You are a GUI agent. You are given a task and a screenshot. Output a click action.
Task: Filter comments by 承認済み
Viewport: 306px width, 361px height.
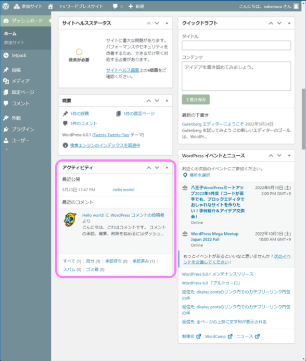point(141,261)
